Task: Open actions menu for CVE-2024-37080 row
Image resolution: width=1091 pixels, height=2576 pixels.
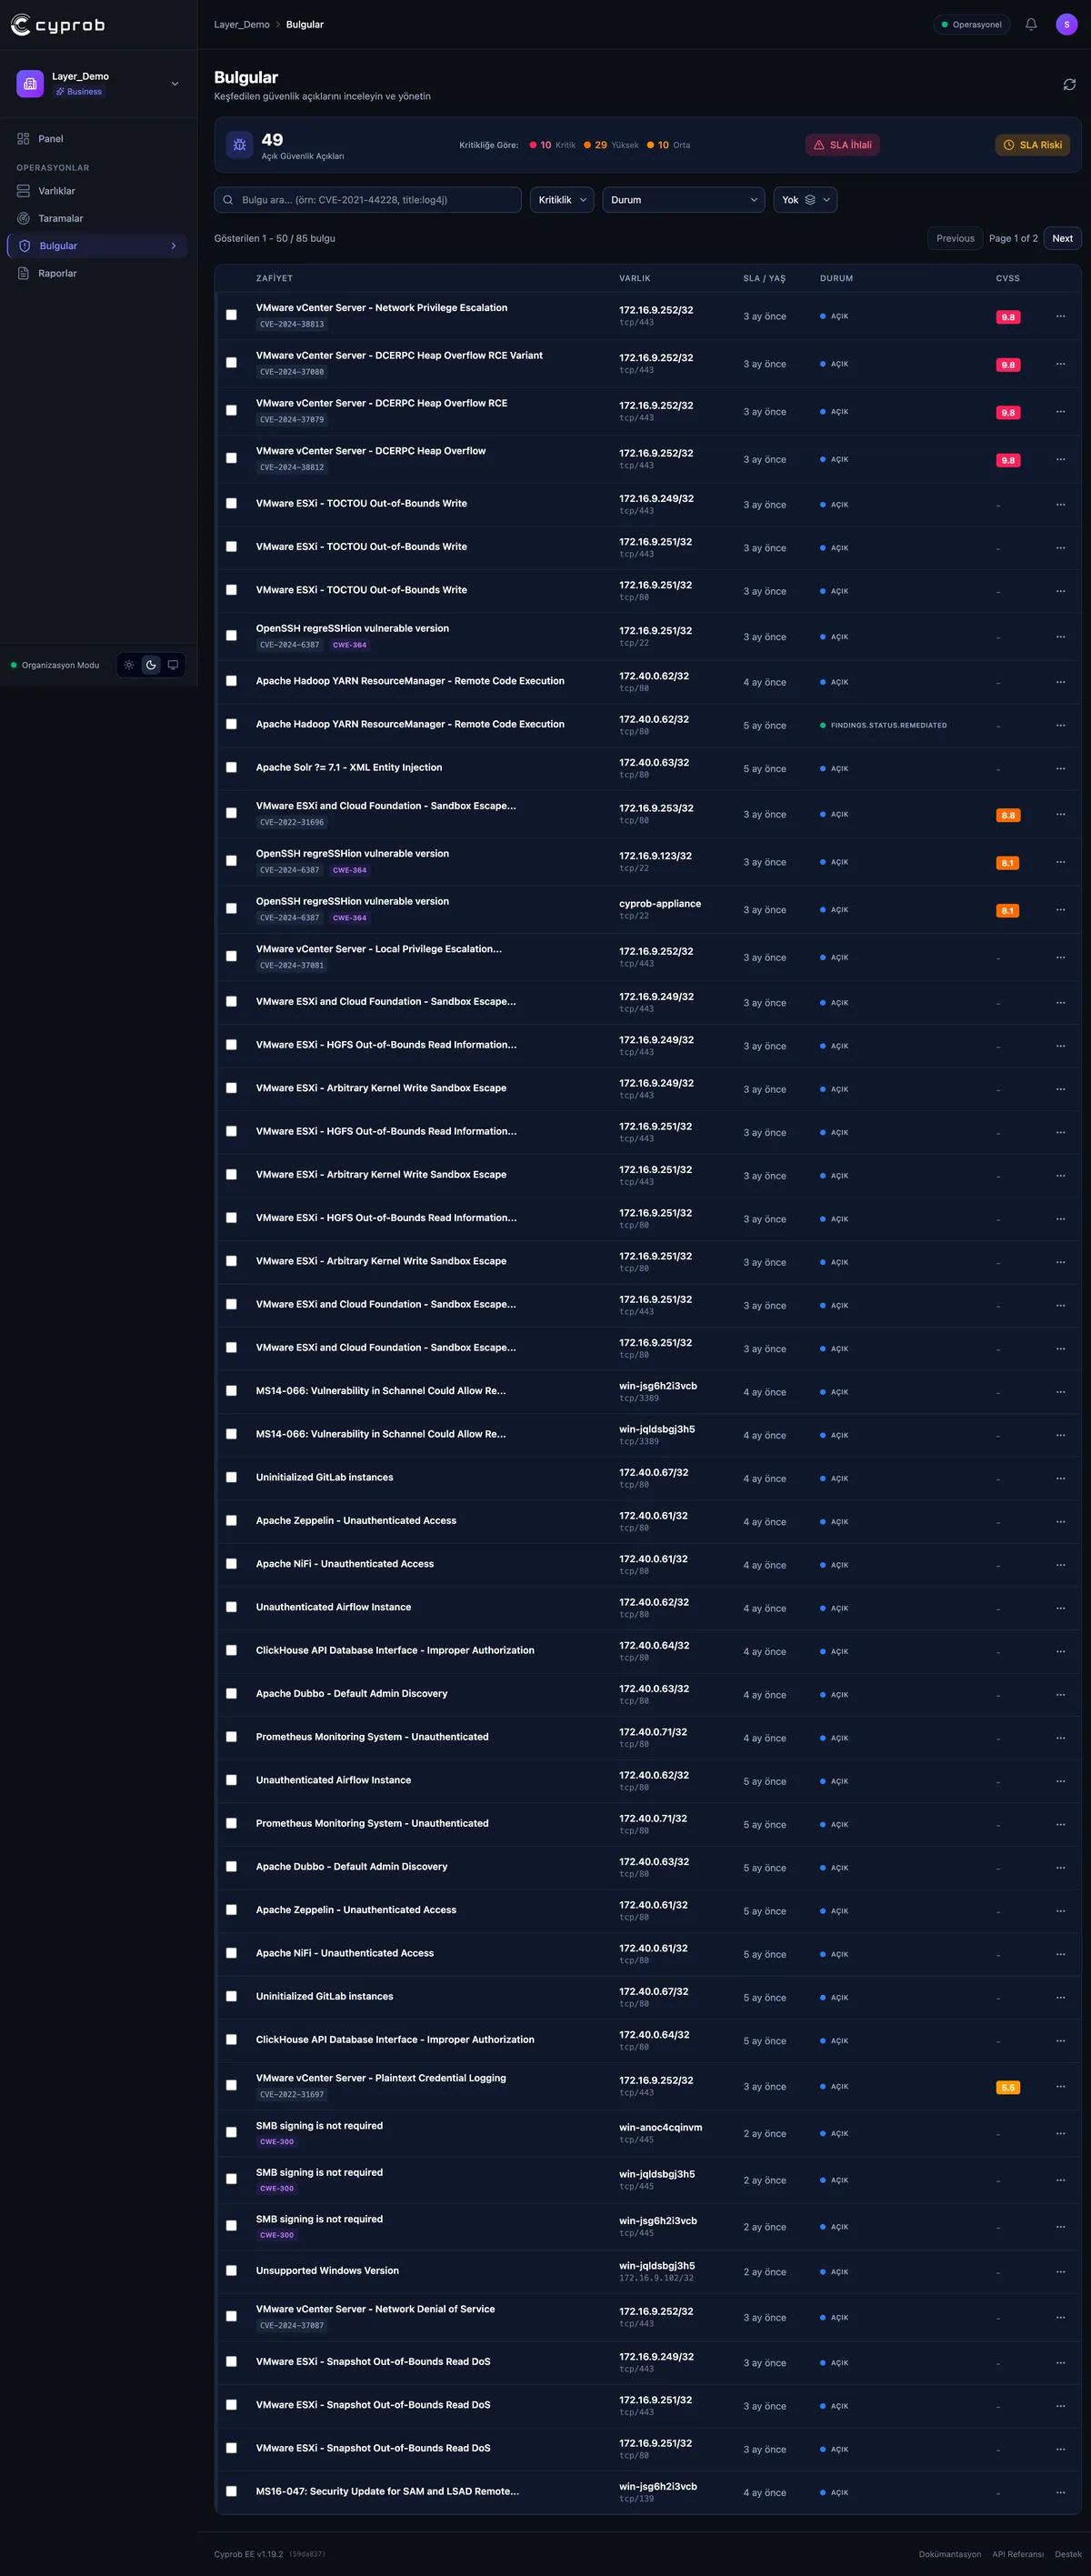Action: [1060, 364]
